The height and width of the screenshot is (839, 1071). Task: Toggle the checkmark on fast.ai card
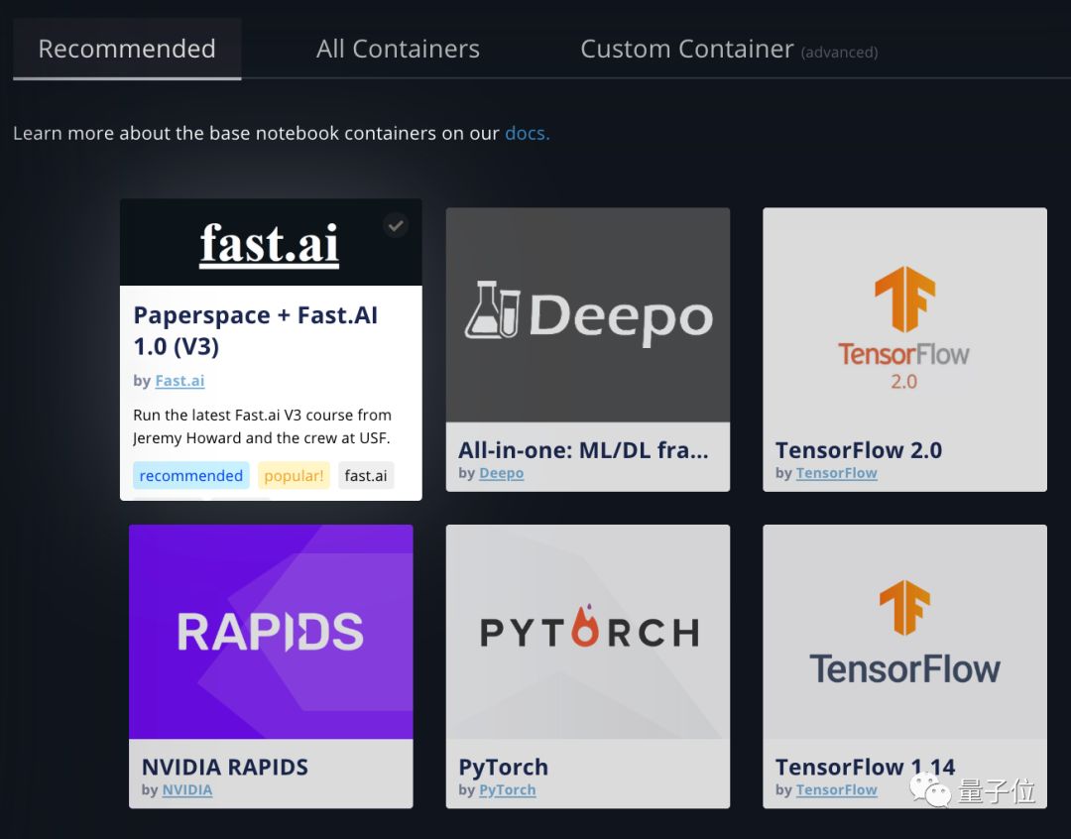click(x=396, y=226)
